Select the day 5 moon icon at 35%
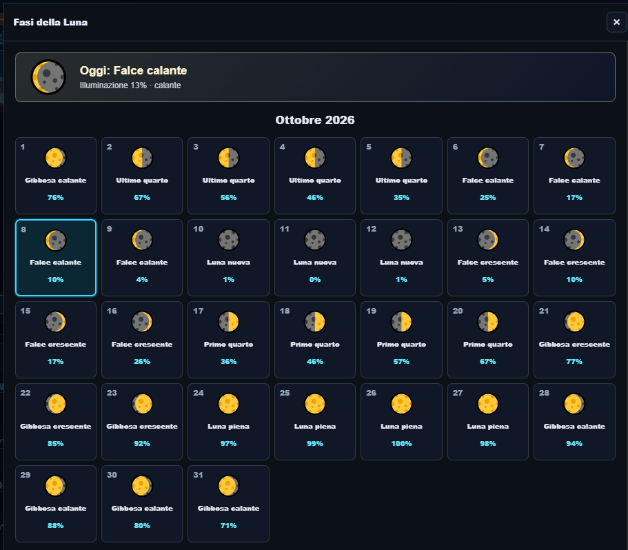Viewport: 628px width, 550px height. [x=401, y=158]
